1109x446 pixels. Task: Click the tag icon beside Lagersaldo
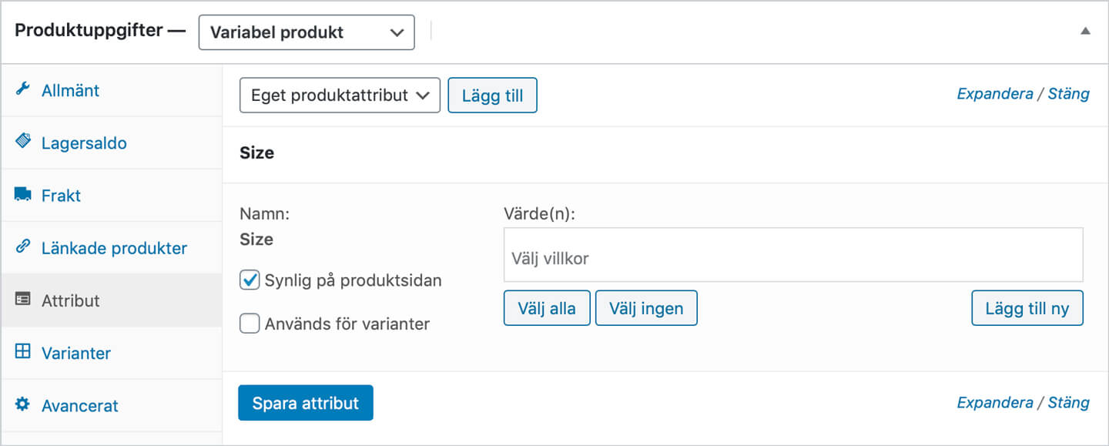(22, 143)
